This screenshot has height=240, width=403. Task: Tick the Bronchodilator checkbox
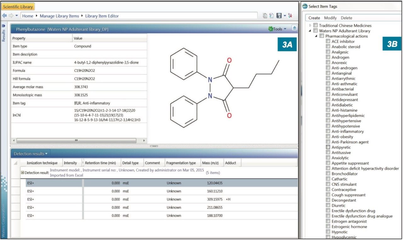pos(328,174)
